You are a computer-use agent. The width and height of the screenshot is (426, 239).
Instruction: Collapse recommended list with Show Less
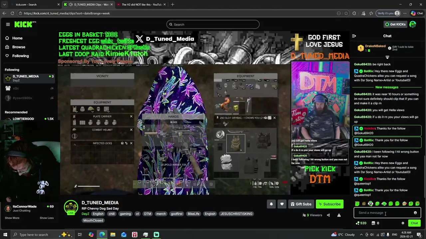(47, 218)
